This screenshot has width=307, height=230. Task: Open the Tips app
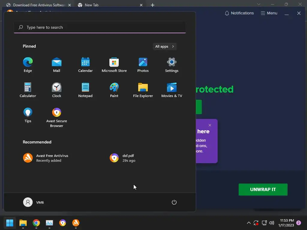tap(28, 115)
